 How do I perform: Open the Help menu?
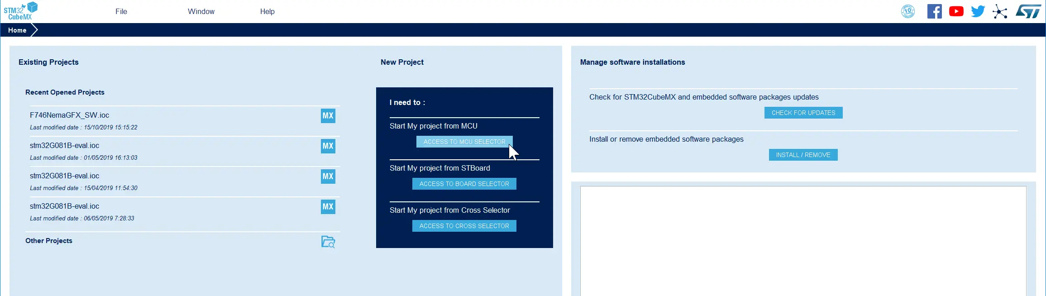267,11
